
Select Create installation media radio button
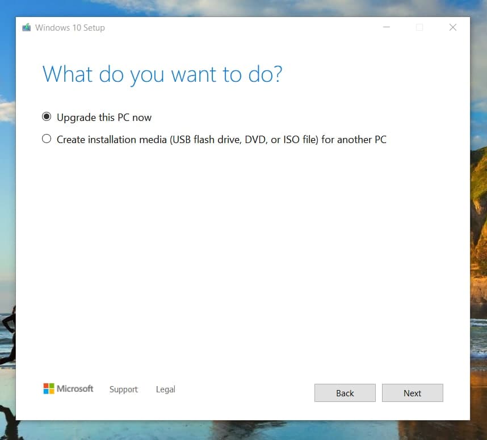click(47, 139)
